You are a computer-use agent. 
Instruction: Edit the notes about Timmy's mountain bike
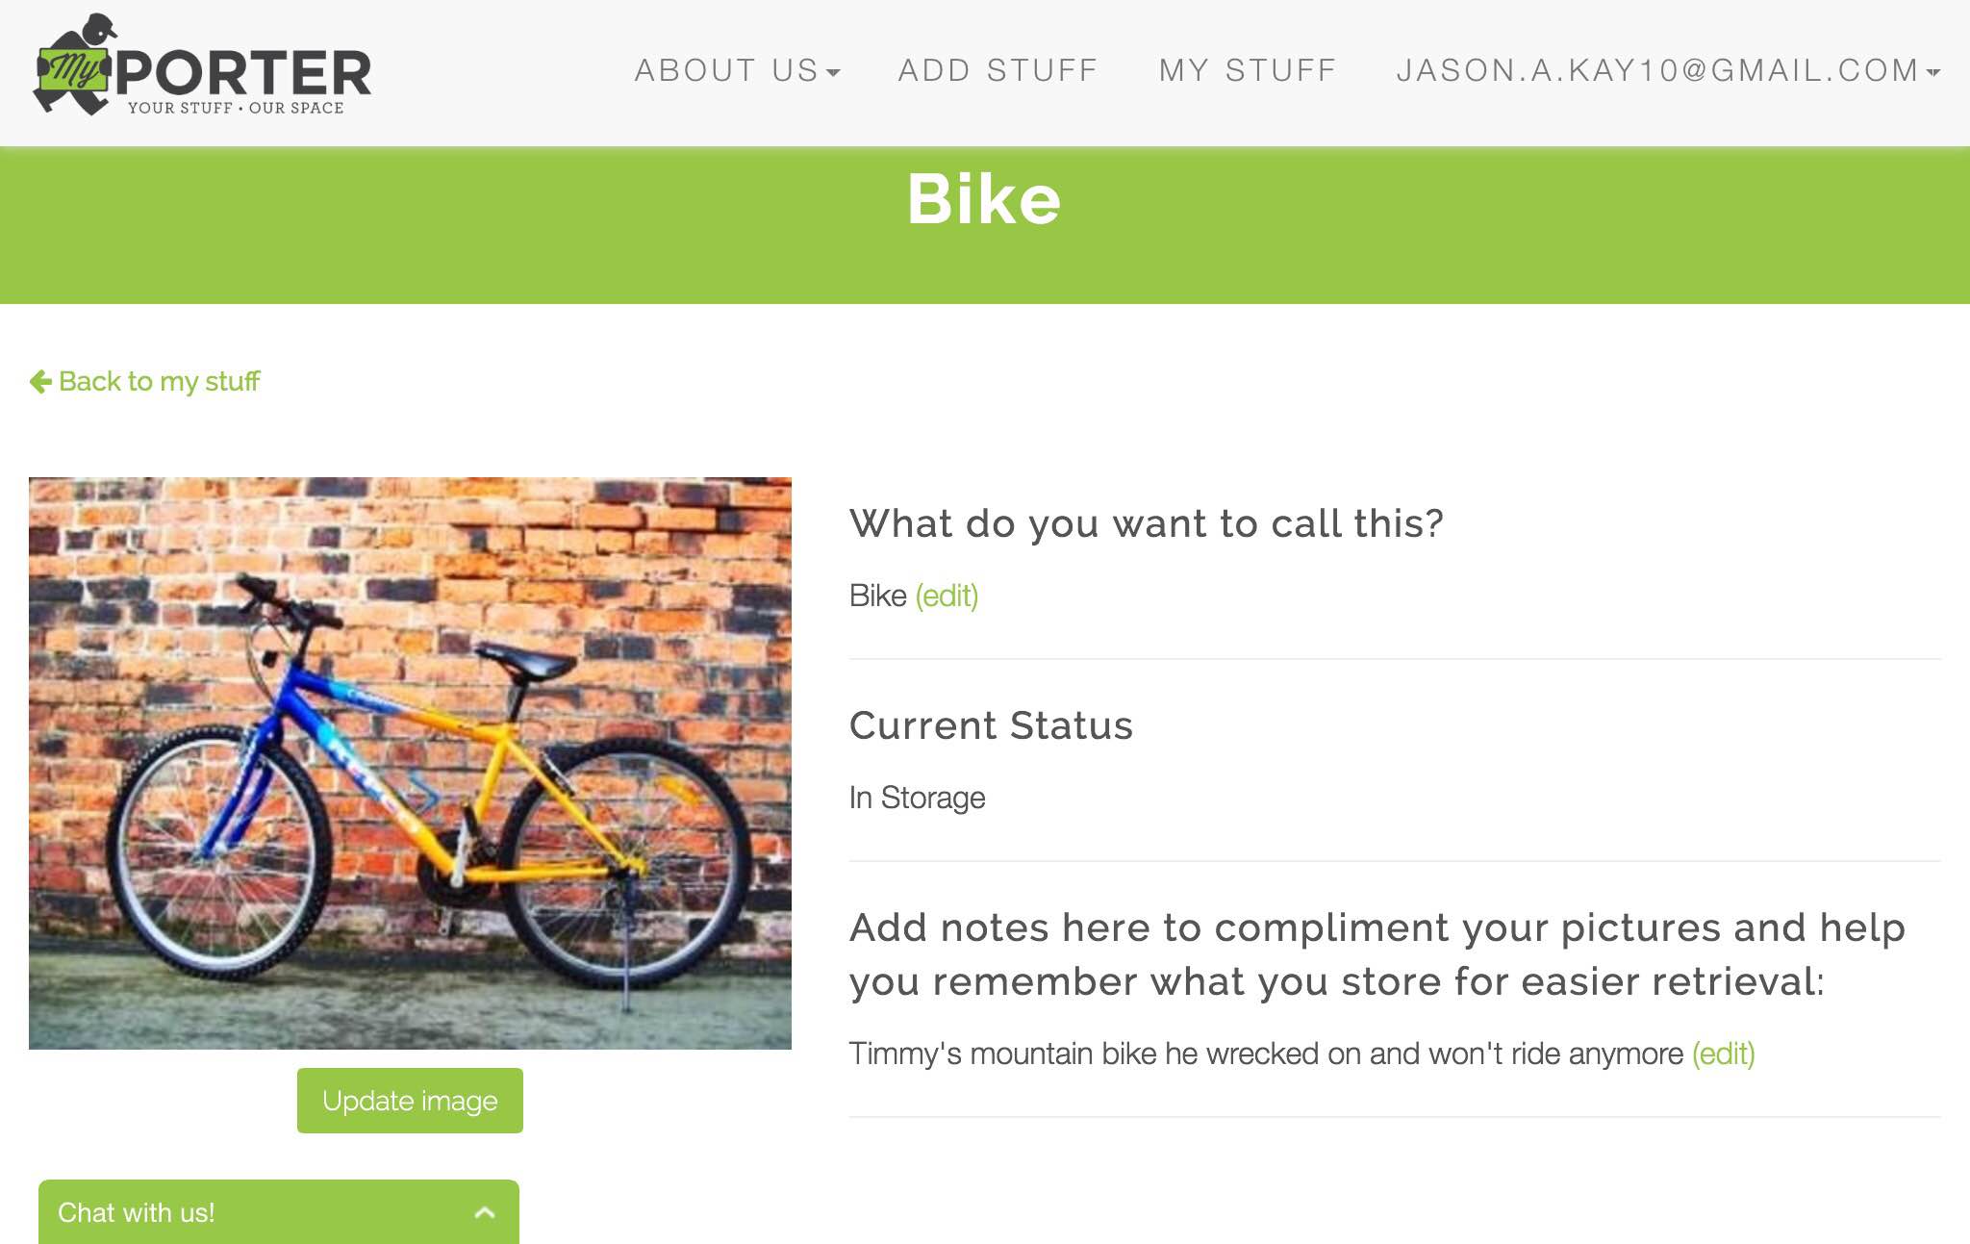point(1723,1054)
